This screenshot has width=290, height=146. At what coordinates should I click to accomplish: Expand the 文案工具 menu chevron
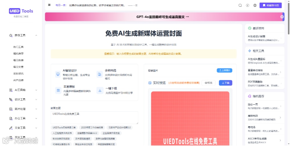(36, 128)
